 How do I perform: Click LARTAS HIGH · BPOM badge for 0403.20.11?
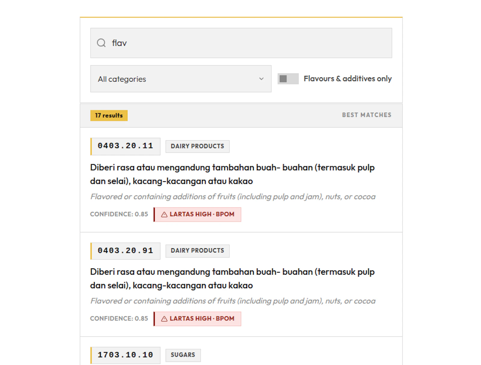[x=198, y=214]
